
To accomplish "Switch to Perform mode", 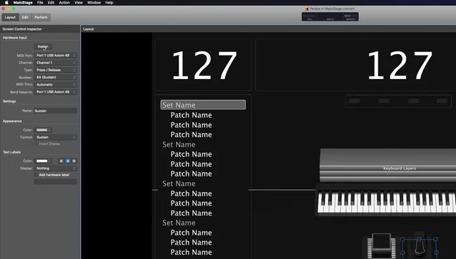I will tap(41, 17).
